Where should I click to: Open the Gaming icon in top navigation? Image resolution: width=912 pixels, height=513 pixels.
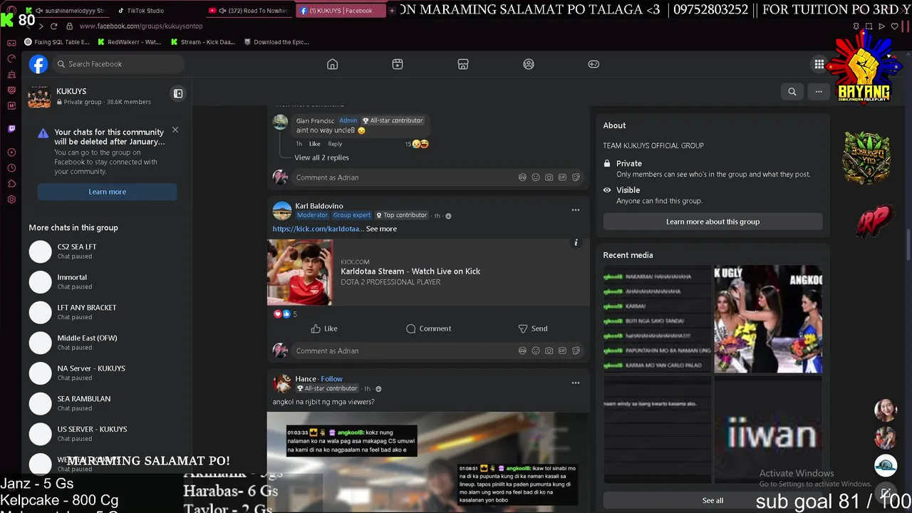tap(594, 64)
